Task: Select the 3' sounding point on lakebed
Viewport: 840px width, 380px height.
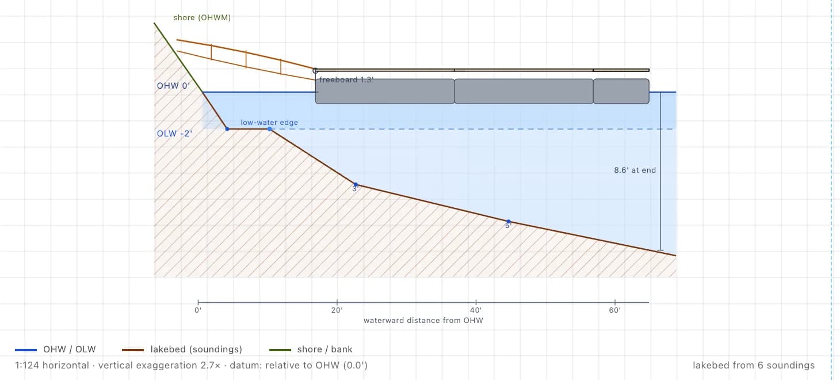Action: pyautogui.click(x=356, y=184)
